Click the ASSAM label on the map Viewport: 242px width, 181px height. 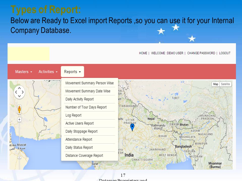(x=195, y=131)
